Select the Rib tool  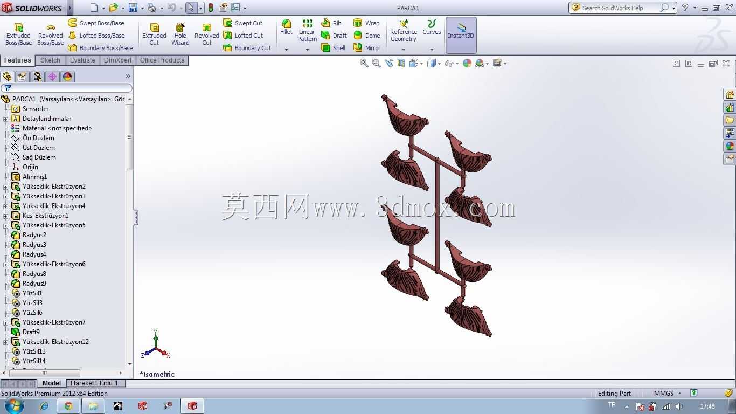[x=331, y=23]
